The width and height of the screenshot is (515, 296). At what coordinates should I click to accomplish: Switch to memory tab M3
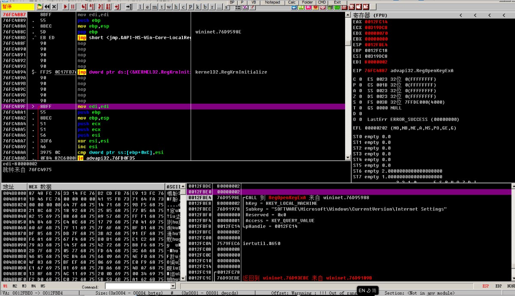[x=24, y=286]
